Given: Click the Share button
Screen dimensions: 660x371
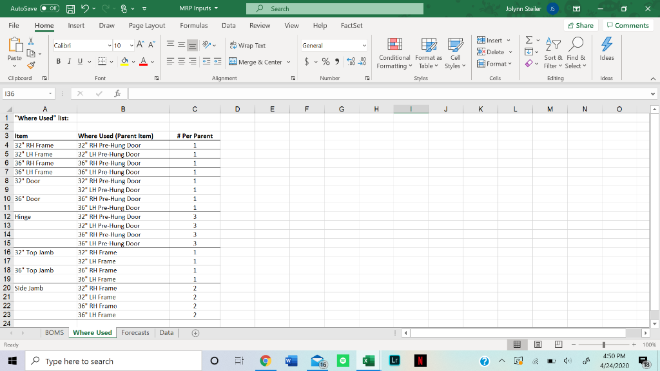Looking at the screenshot, I should pyautogui.click(x=581, y=25).
